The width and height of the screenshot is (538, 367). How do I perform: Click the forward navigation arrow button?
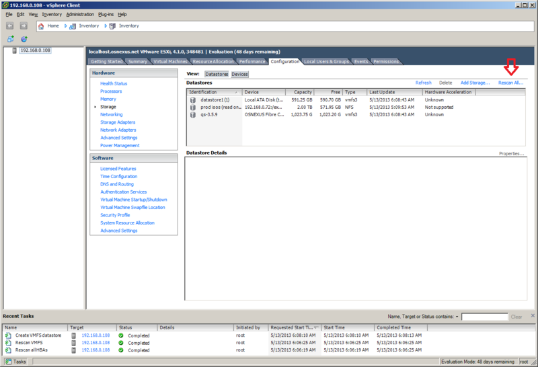[x=24, y=26]
